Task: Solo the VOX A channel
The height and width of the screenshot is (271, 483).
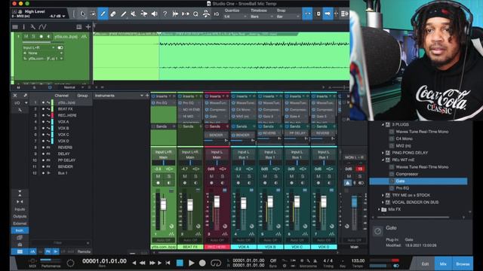Action: (x=249, y=176)
